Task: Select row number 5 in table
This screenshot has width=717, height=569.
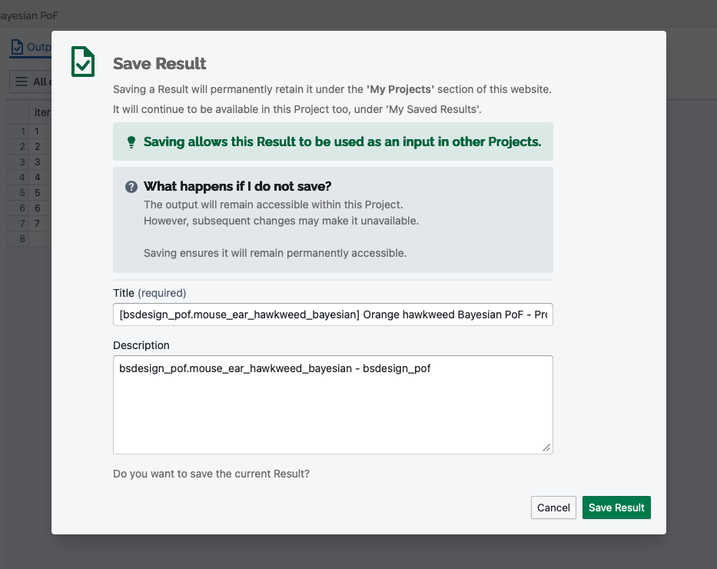Action: (22, 192)
